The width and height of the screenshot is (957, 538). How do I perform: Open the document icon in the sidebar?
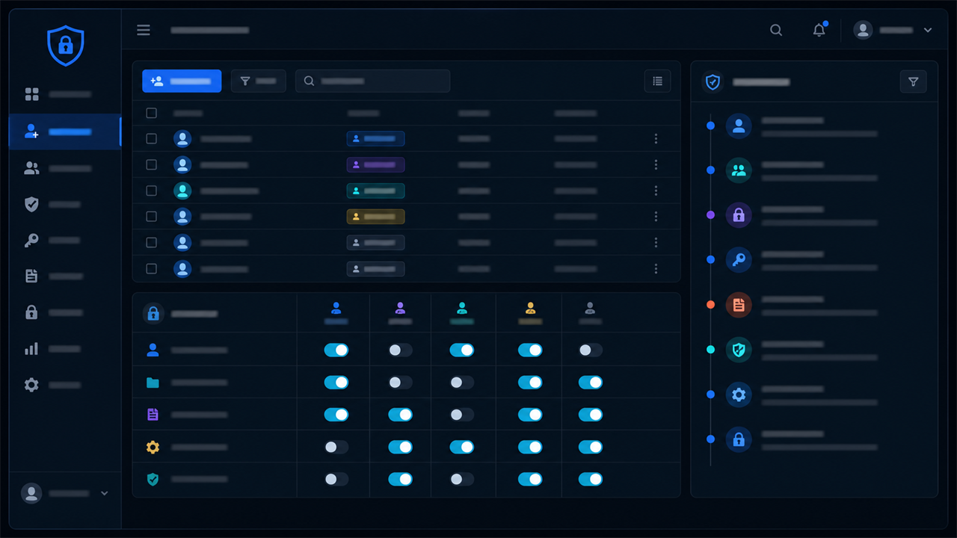coord(31,276)
